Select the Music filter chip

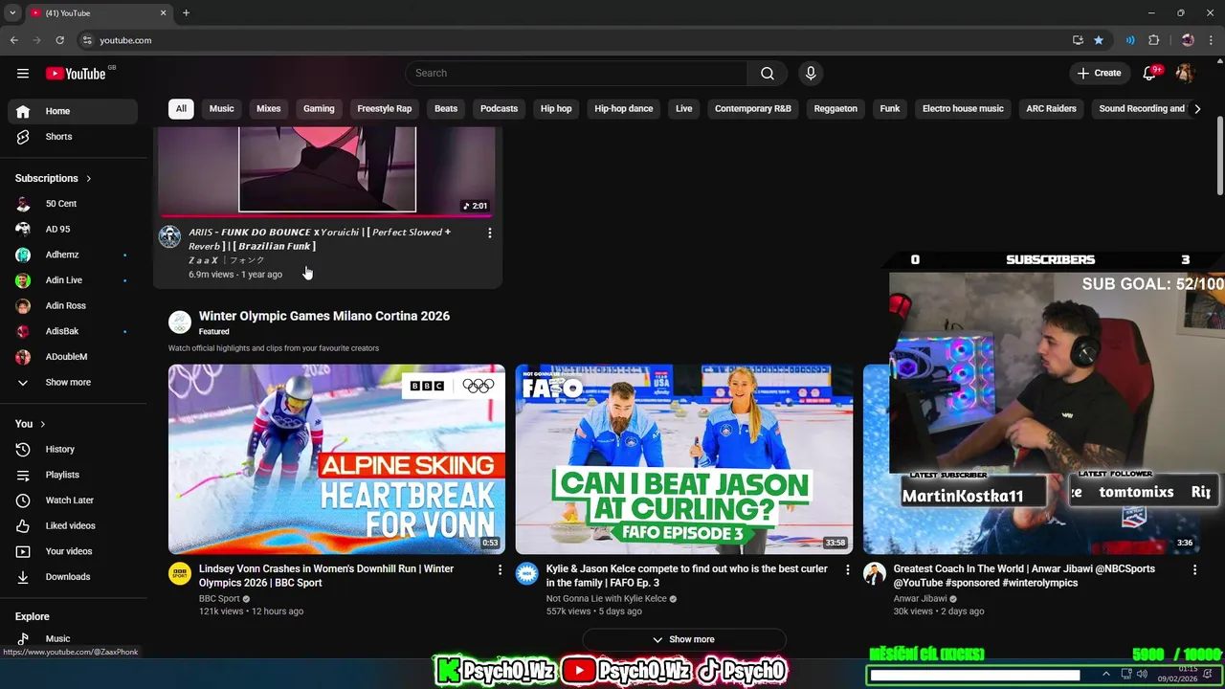click(222, 108)
